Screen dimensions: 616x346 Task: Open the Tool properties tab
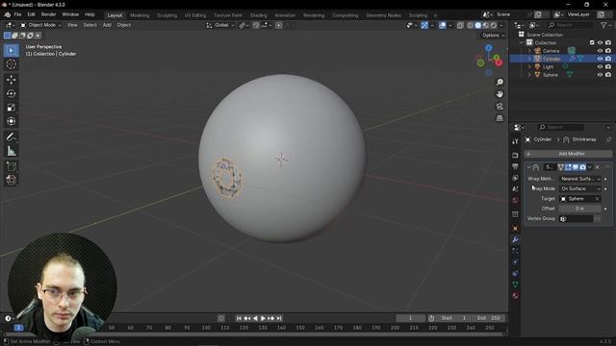click(515, 141)
